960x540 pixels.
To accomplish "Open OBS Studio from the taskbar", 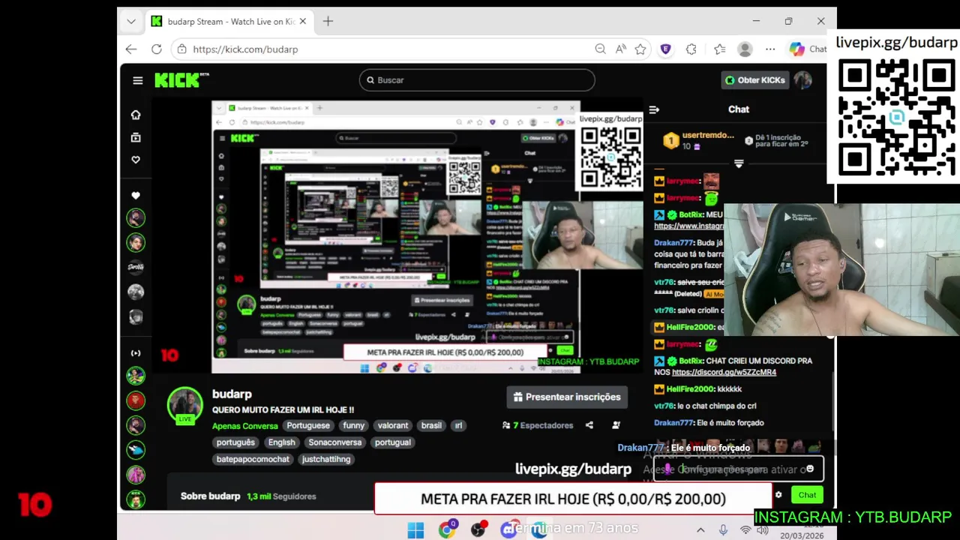I will 478,529.
